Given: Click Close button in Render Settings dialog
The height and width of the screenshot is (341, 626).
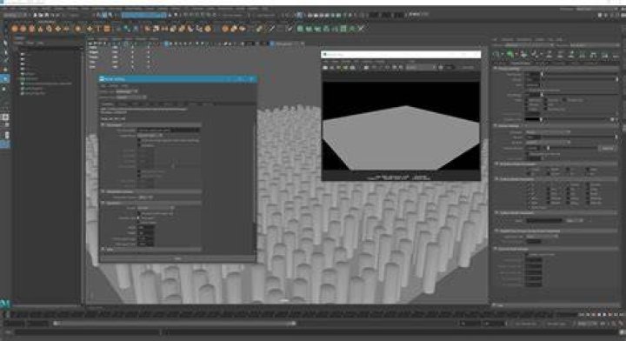Looking at the screenshot, I should pos(177,258).
